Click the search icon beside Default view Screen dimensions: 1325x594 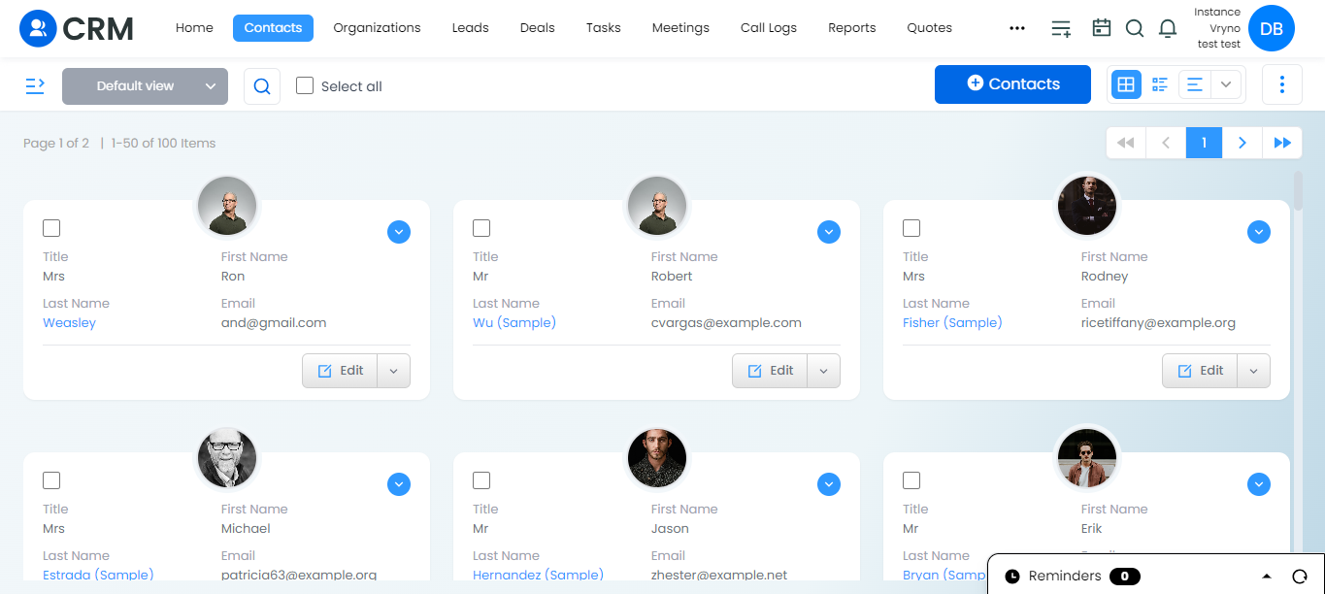(262, 86)
